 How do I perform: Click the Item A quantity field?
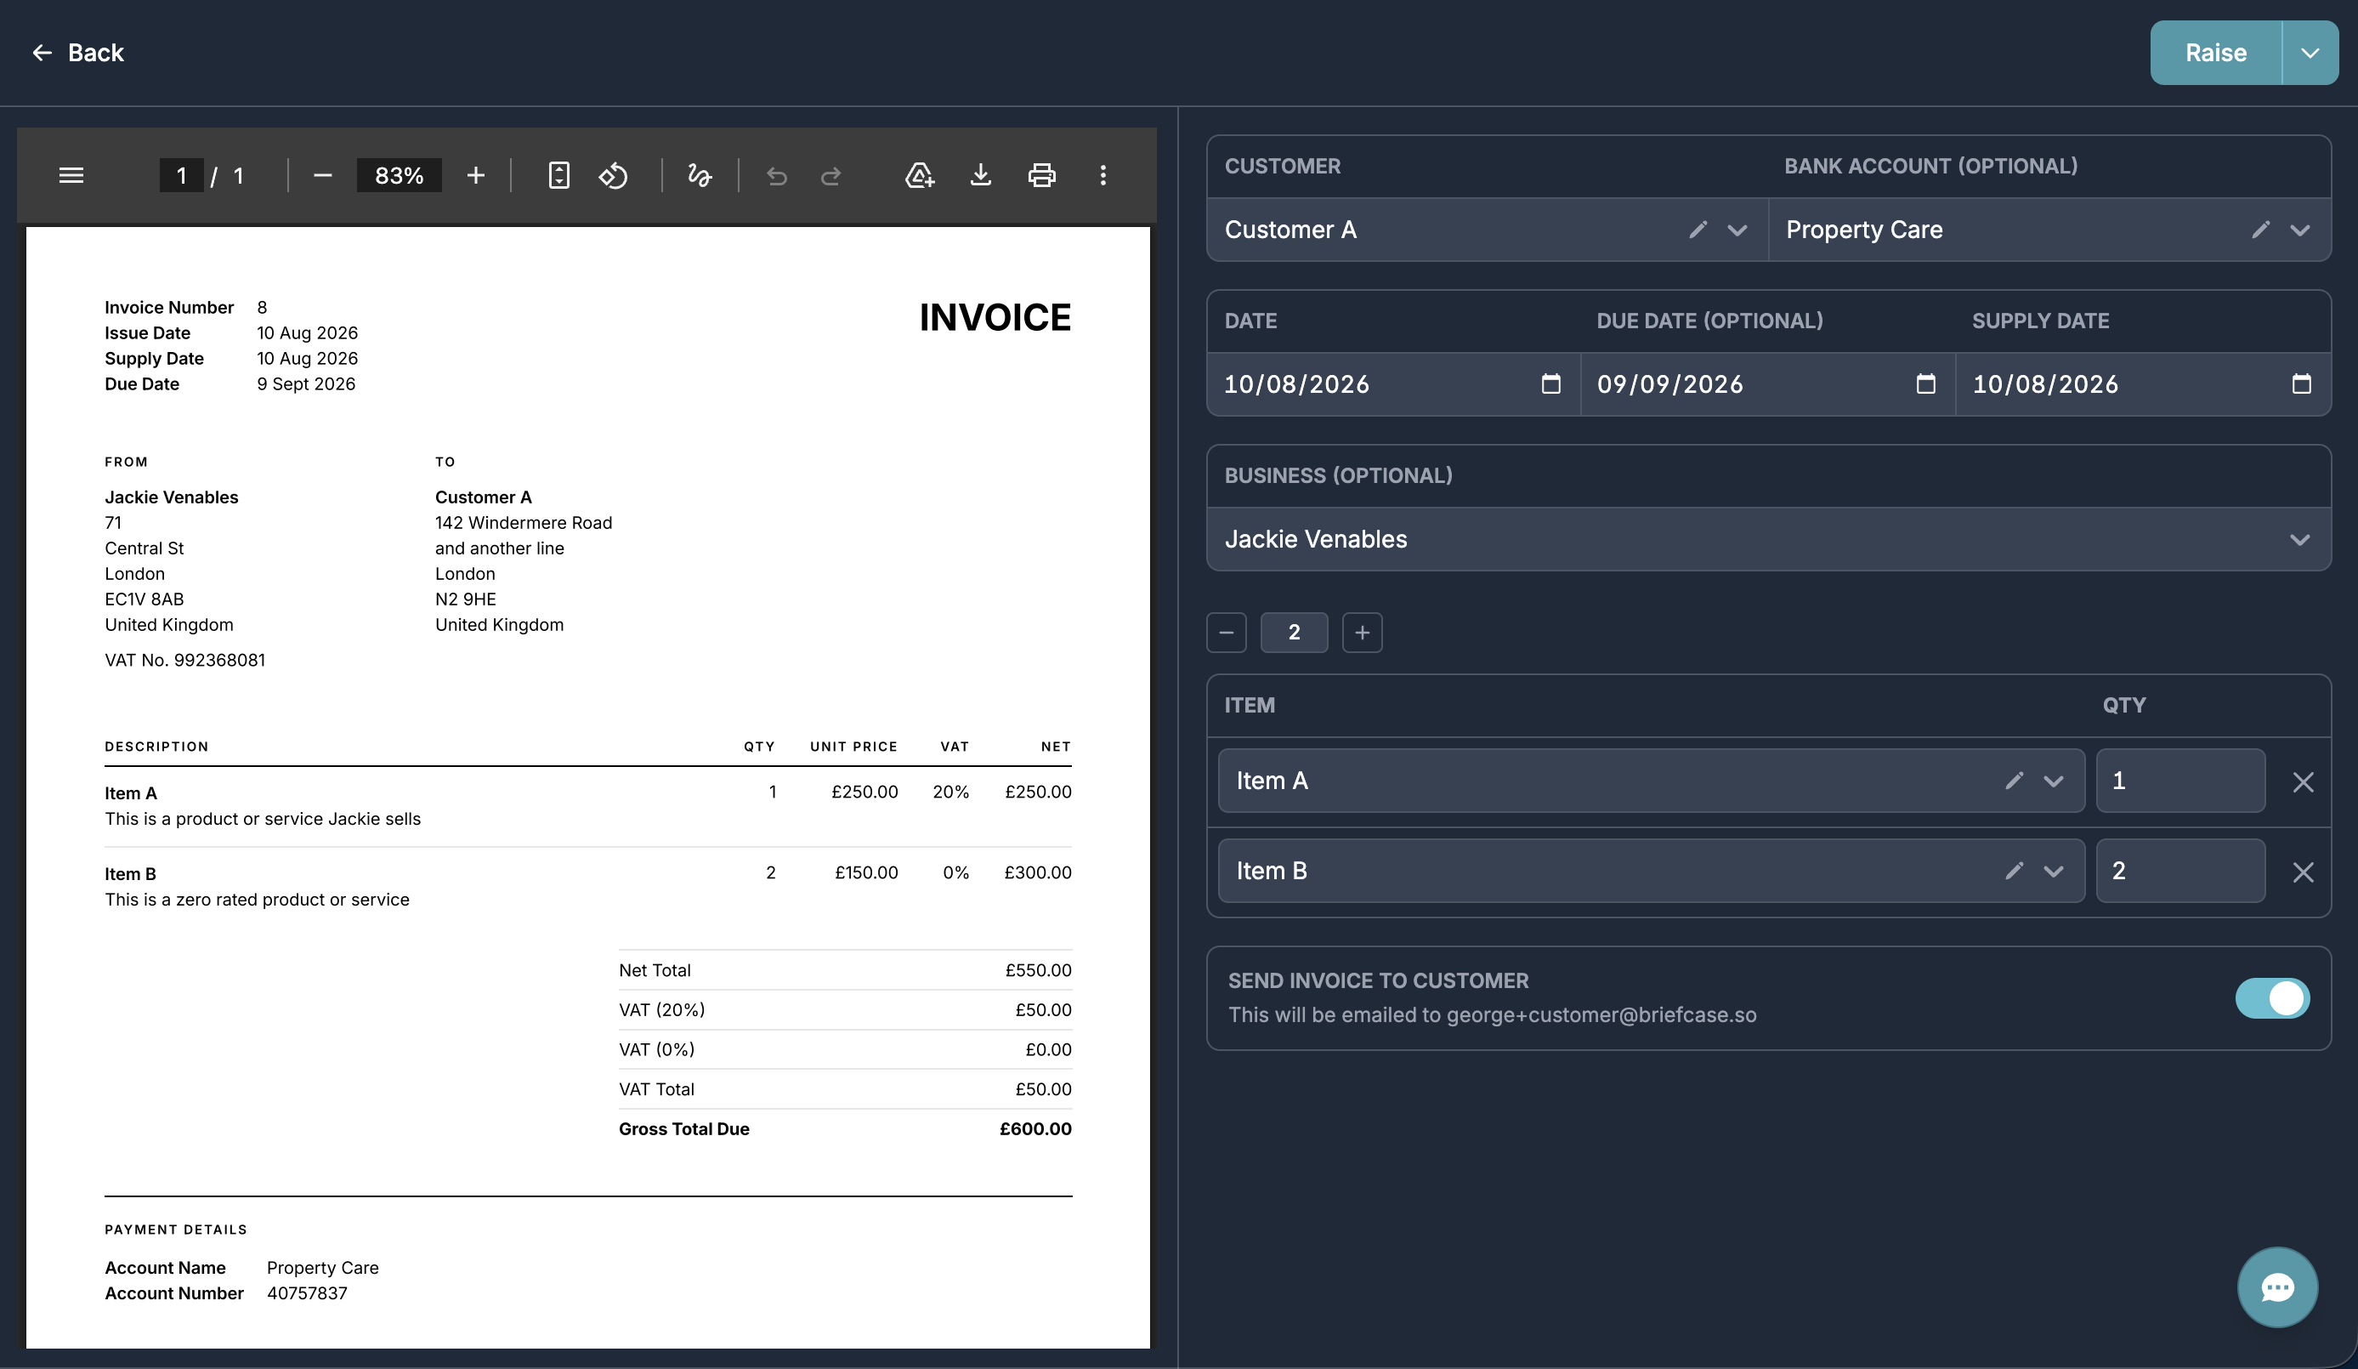tap(2180, 781)
